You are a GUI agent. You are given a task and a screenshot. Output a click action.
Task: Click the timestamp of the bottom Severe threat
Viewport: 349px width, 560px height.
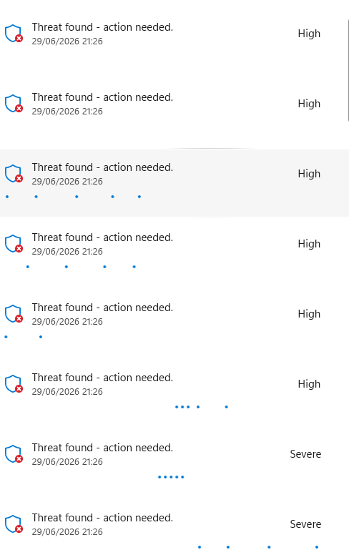pyautogui.click(x=67, y=532)
